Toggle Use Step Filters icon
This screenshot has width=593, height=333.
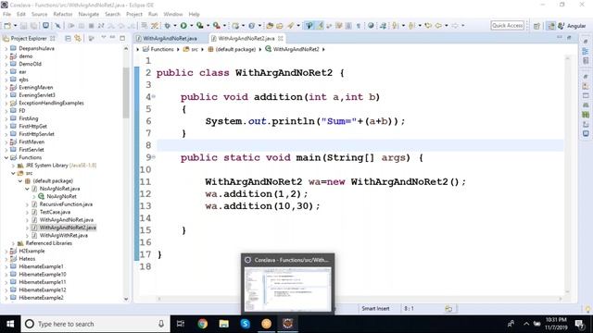pos(155,26)
